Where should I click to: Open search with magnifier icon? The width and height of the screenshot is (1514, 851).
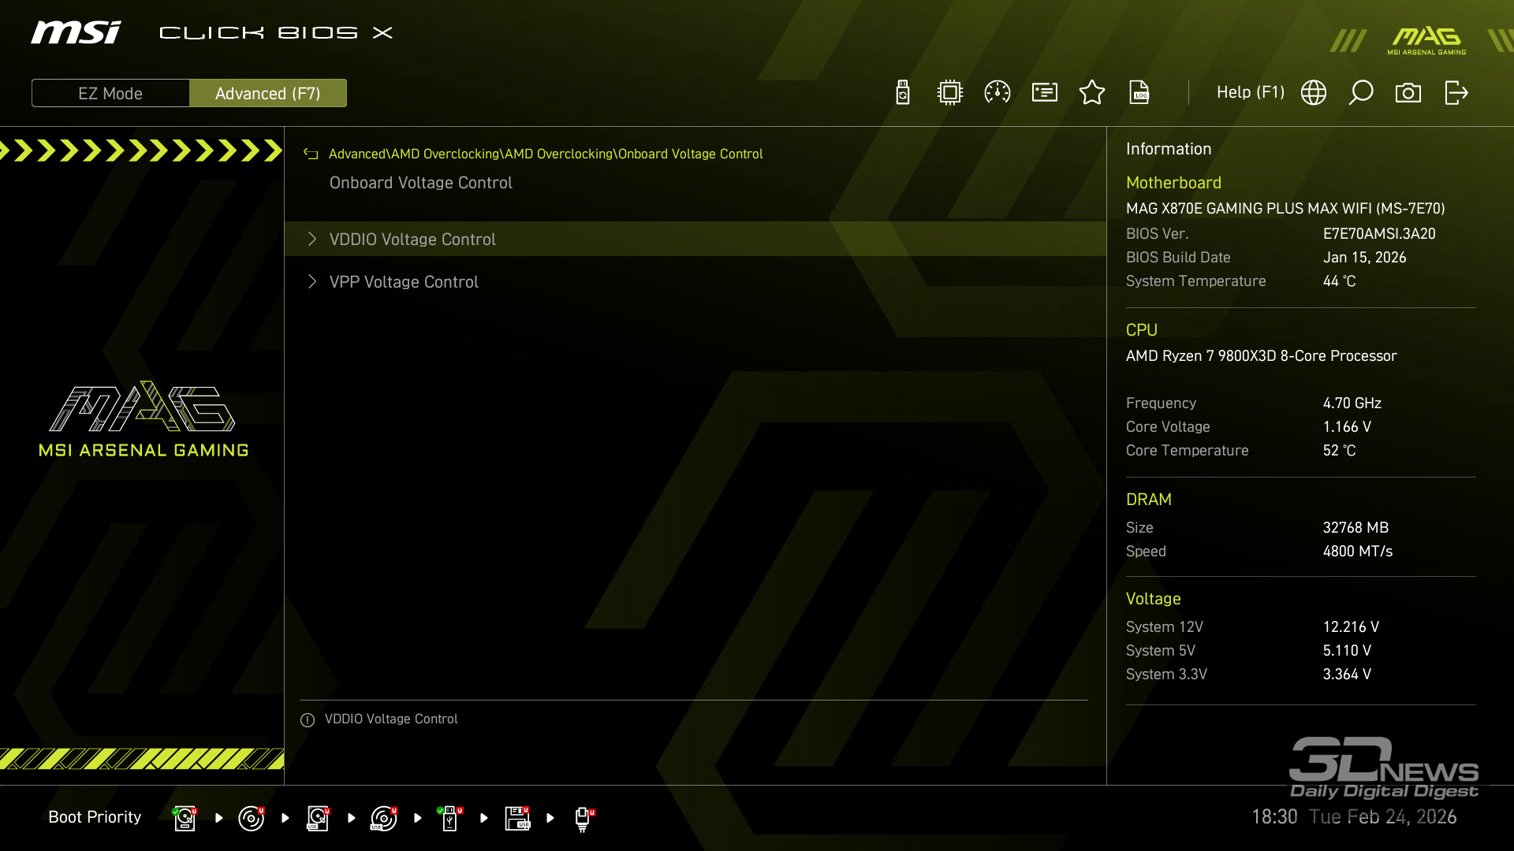[x=1361, y=93]
